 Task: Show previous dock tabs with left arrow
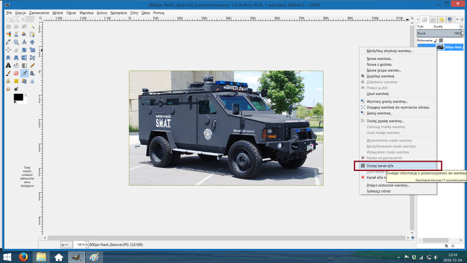point(418,19)
